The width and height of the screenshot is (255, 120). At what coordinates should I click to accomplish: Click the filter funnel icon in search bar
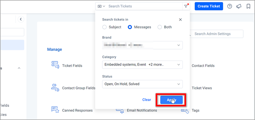click(186, 6)
